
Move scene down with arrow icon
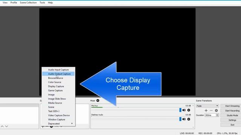pyautogui.click(x=6, y=126)
